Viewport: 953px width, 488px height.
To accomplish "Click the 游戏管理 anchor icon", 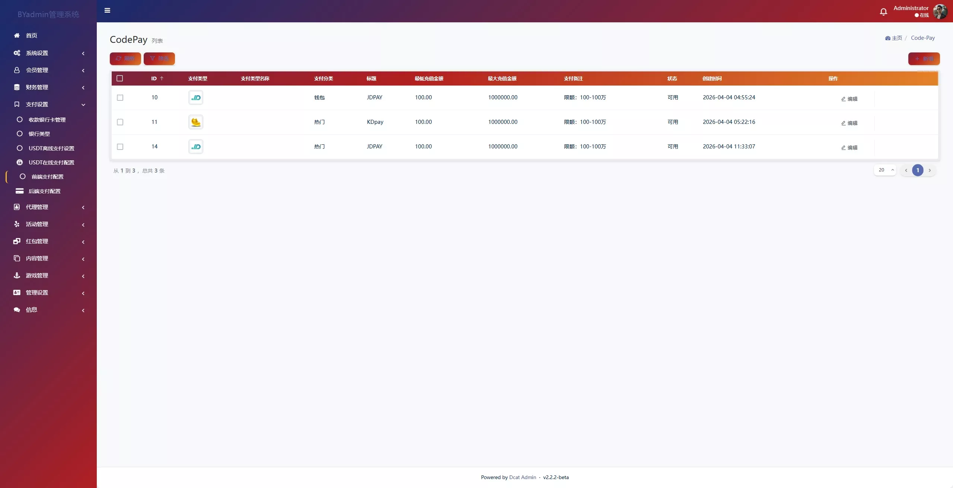I will tap(17, 275).
